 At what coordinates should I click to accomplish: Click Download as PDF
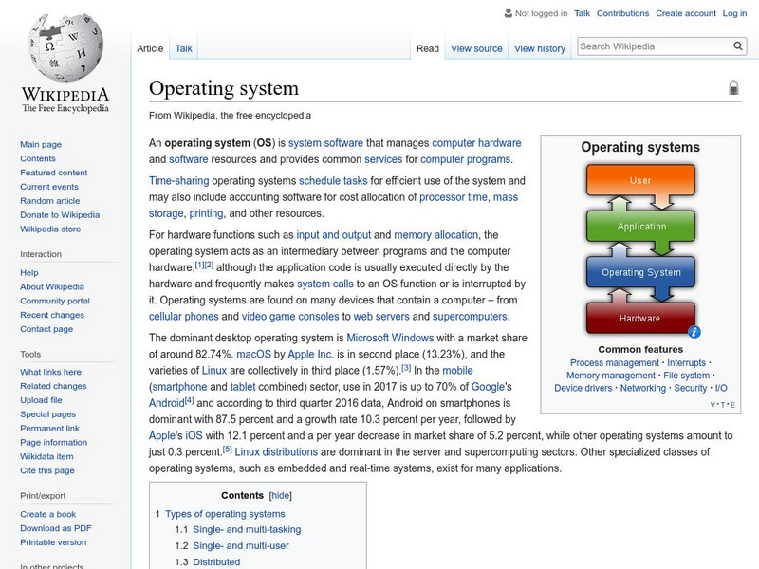56,528
